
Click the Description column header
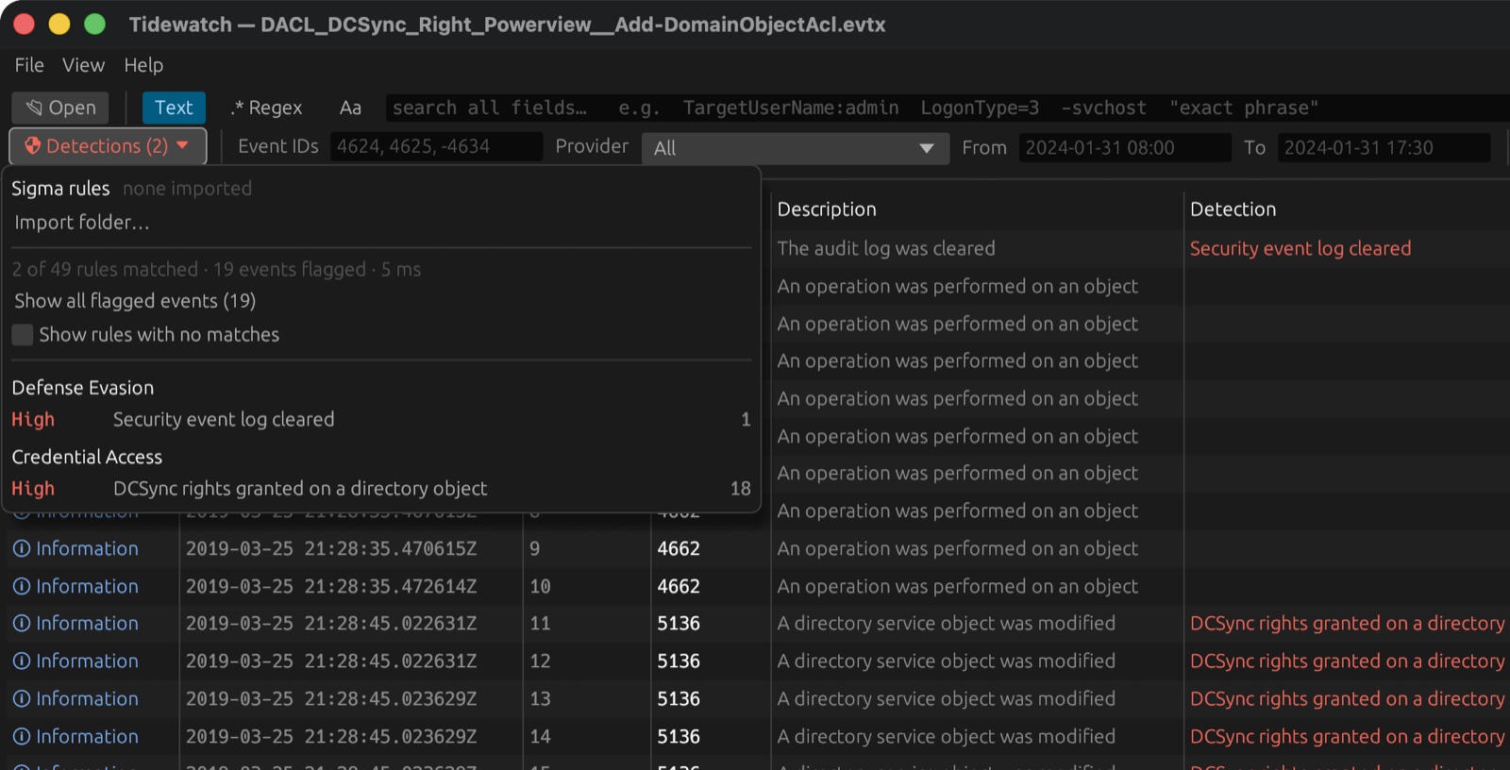pyautogui.click(x=827, y=209)
